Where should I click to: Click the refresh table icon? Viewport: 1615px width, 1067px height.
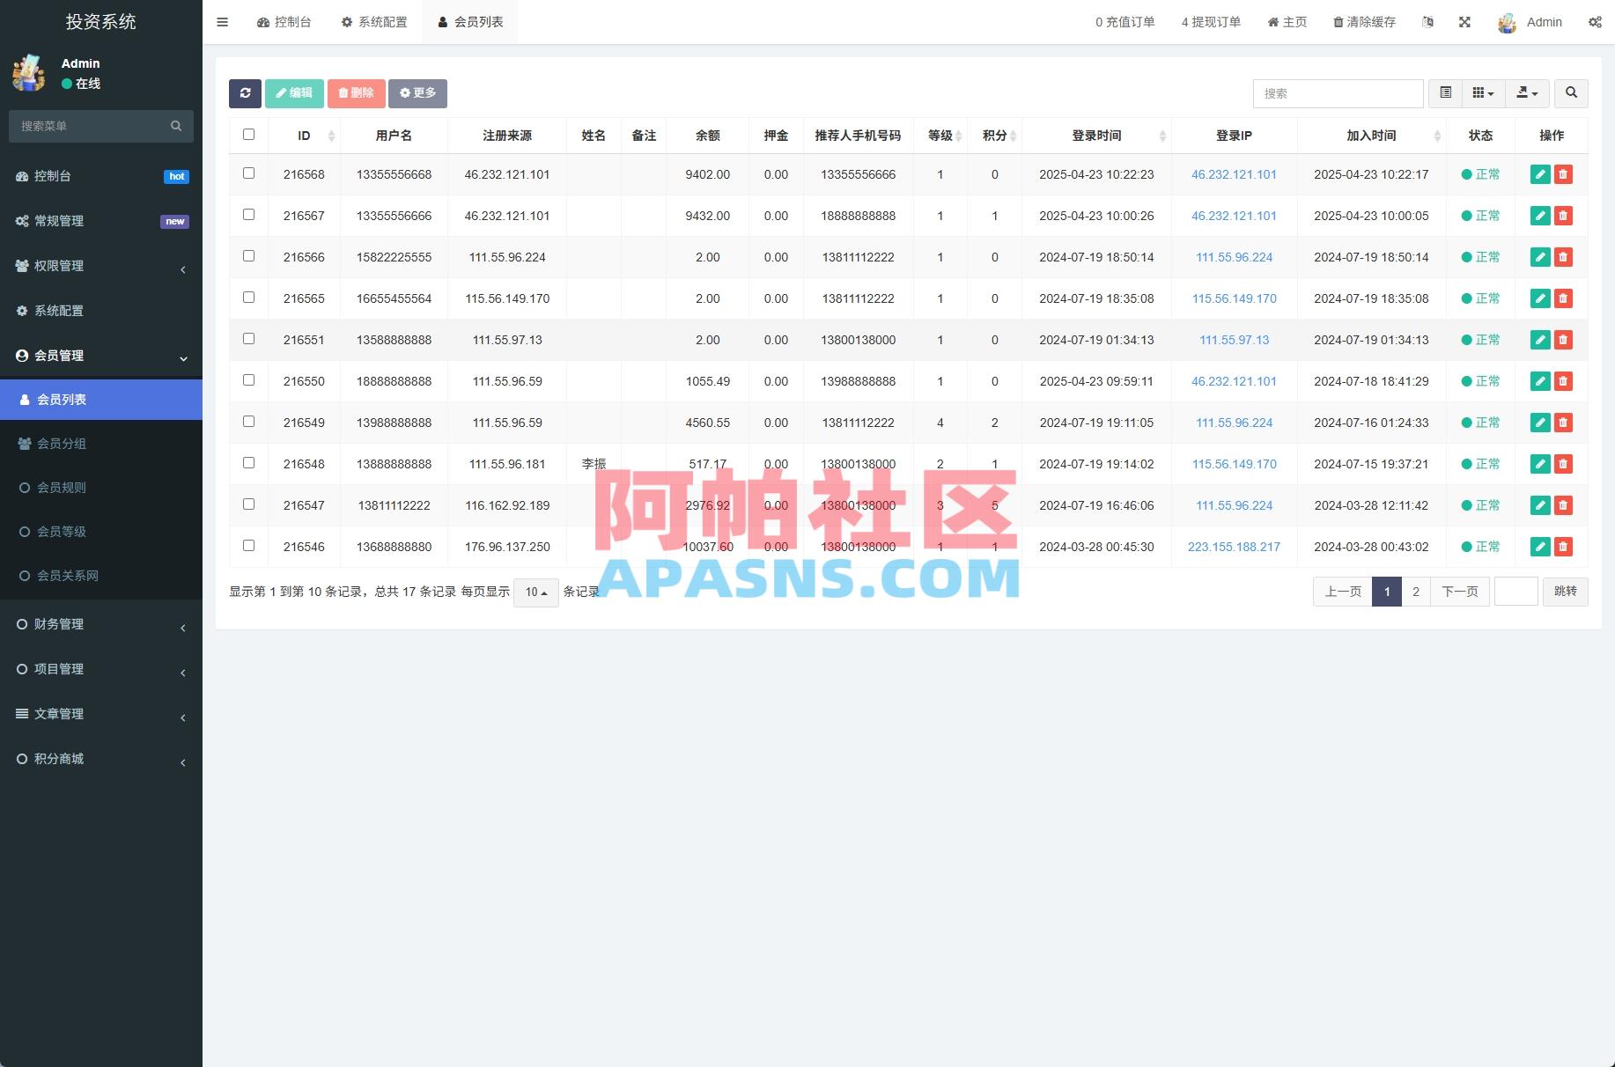click(x=246, y=93)
